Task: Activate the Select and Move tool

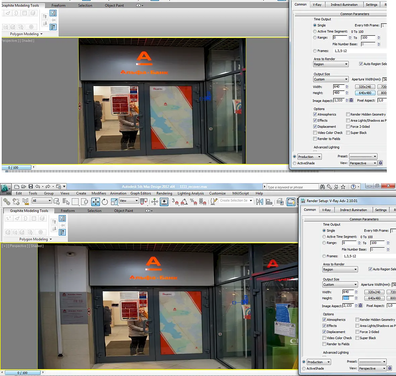Action: pos(95,202)
